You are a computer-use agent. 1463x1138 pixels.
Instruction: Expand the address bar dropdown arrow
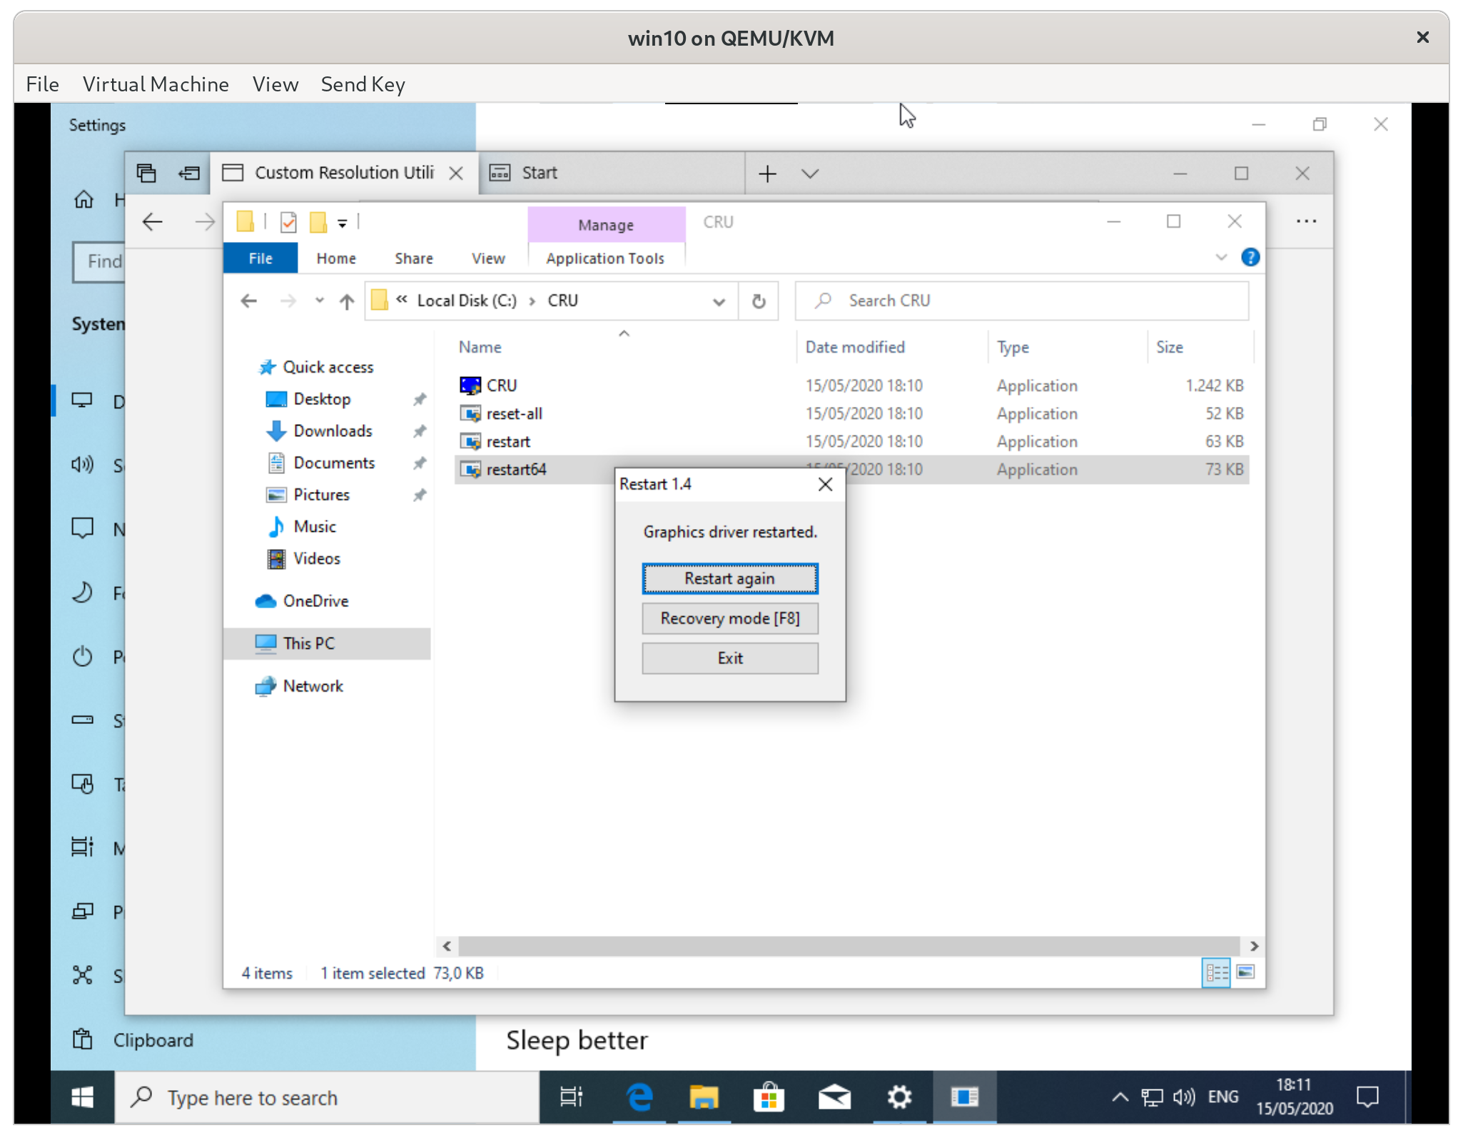tap(719, 301)
